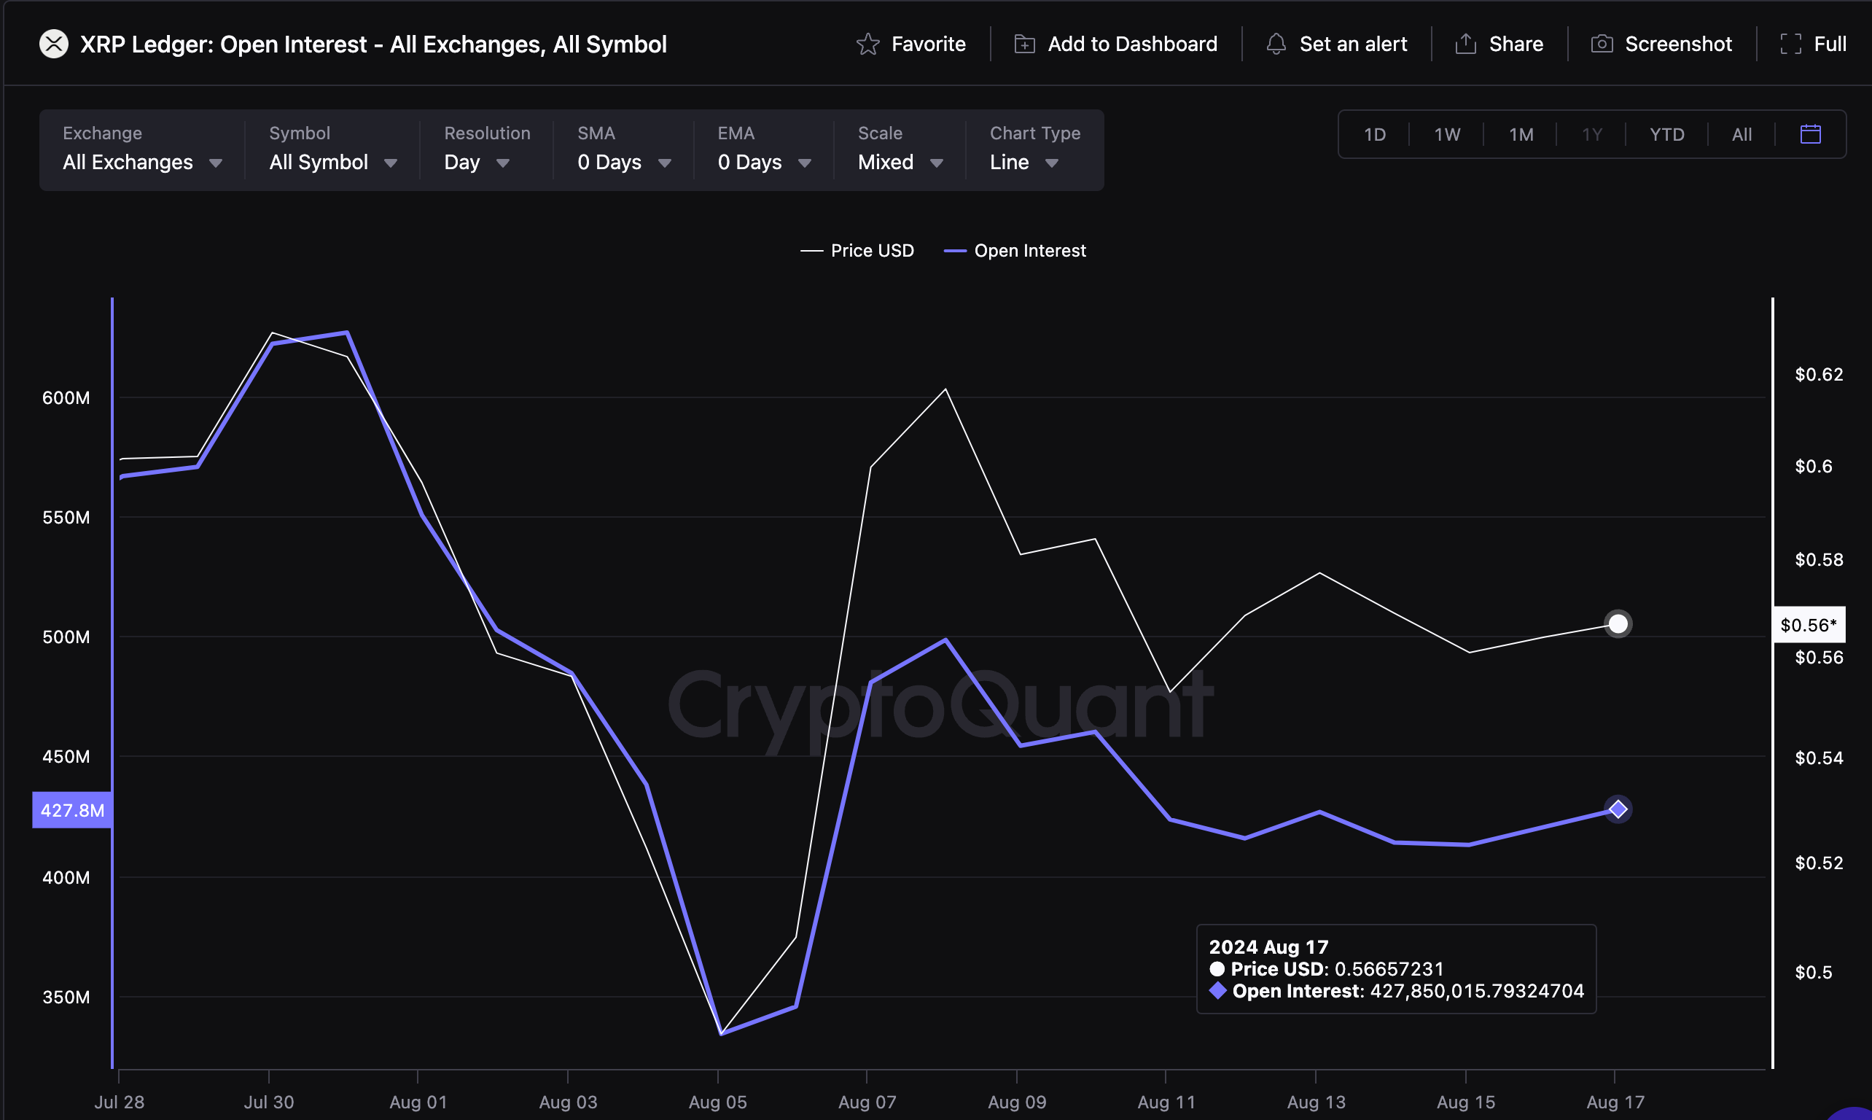This screenshot has height=1120, width=1872.
Task: Open the Chart Type dropdown set to Line
Action: tap(1034, 150)
